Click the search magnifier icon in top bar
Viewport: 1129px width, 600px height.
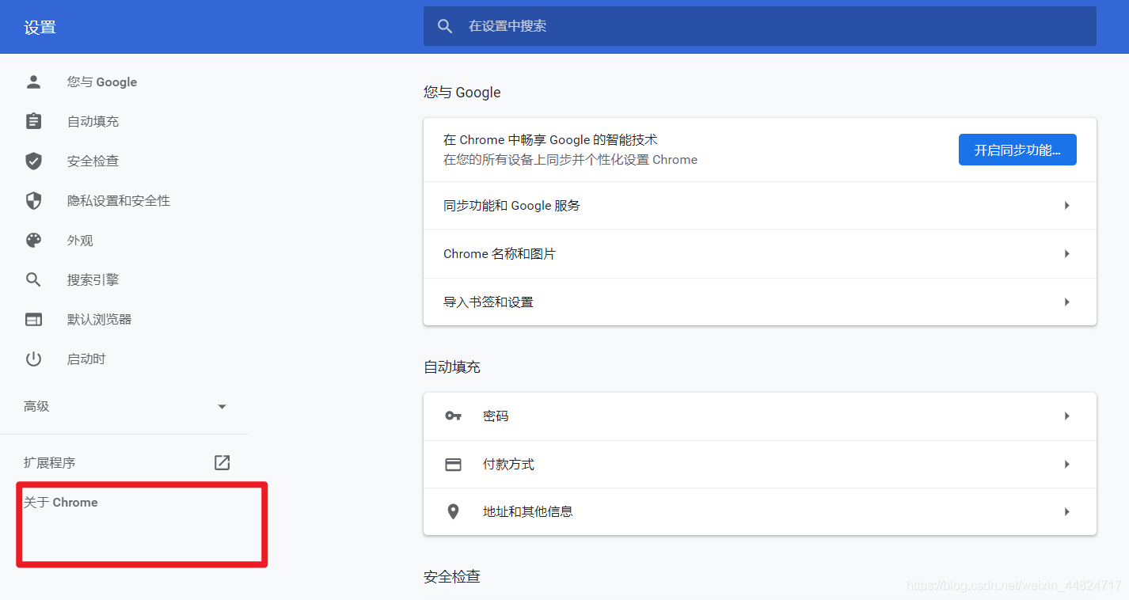point(445,26)
